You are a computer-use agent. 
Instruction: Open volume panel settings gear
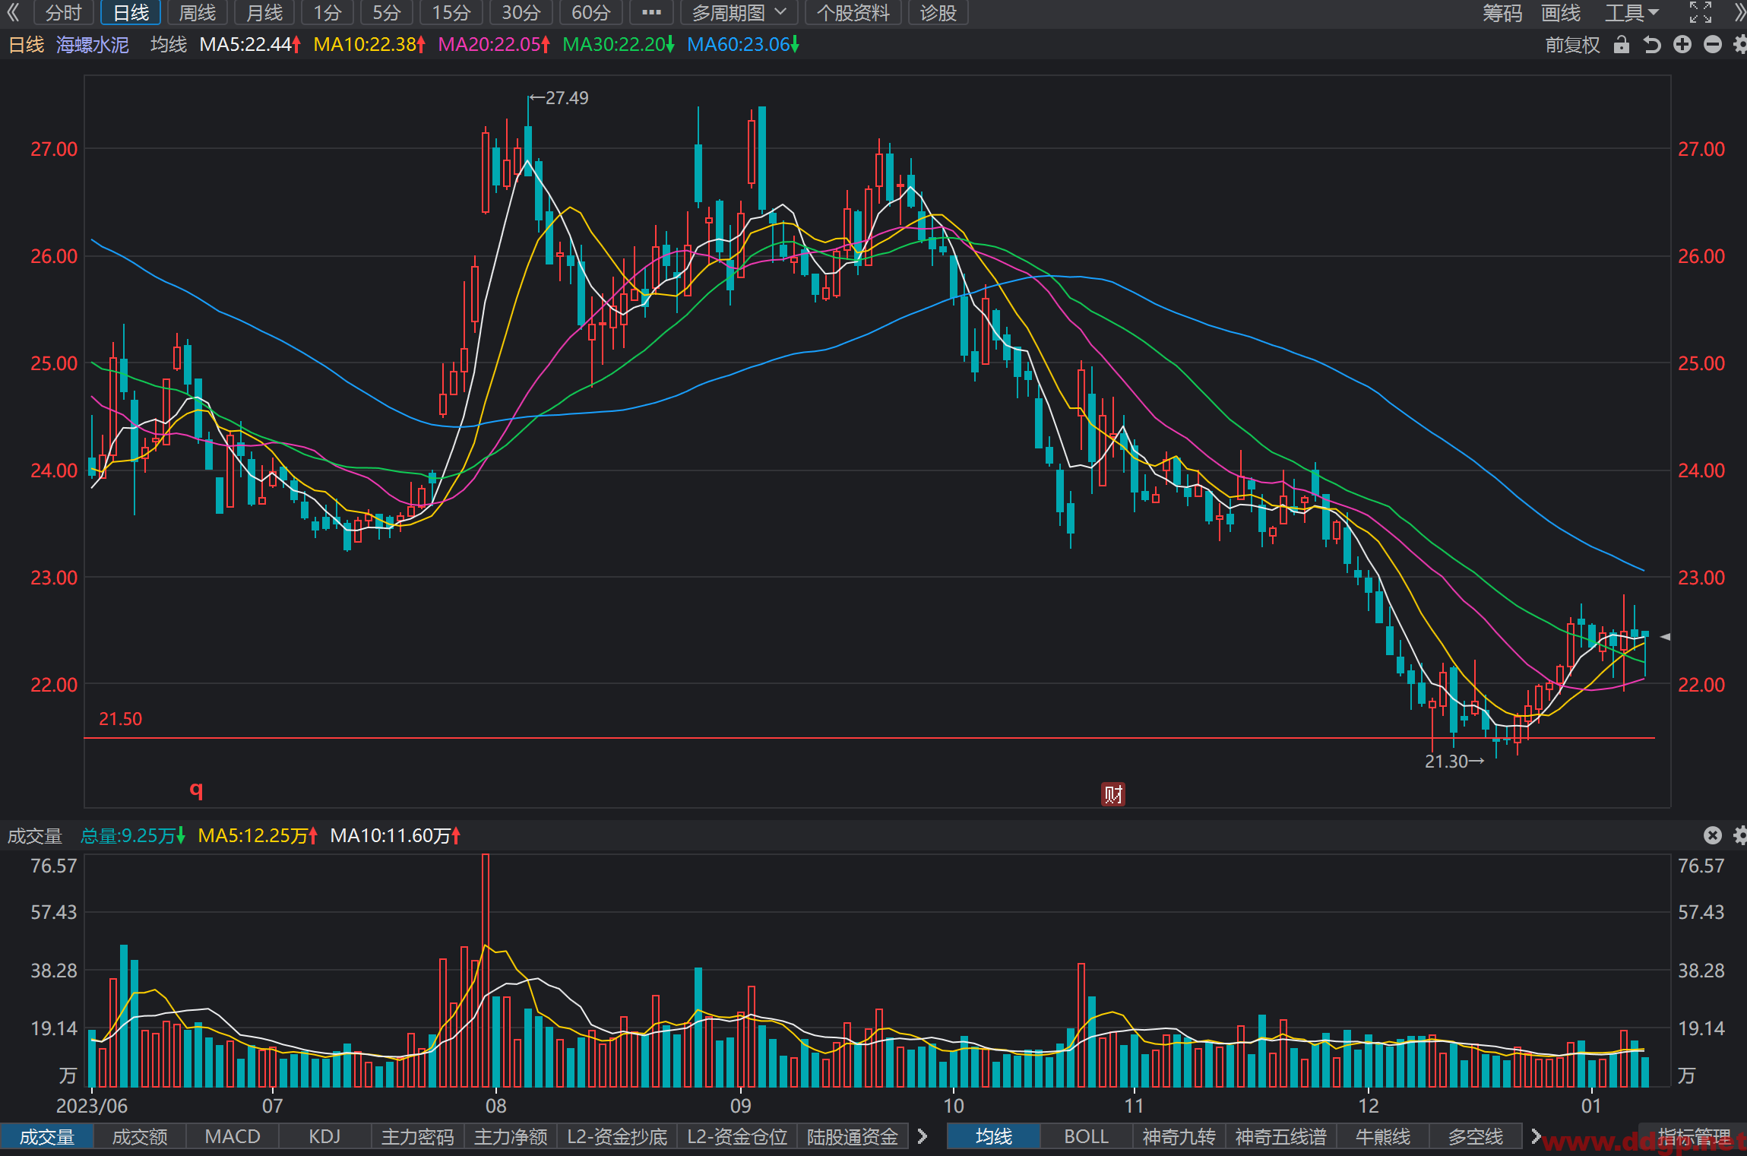1740,835
